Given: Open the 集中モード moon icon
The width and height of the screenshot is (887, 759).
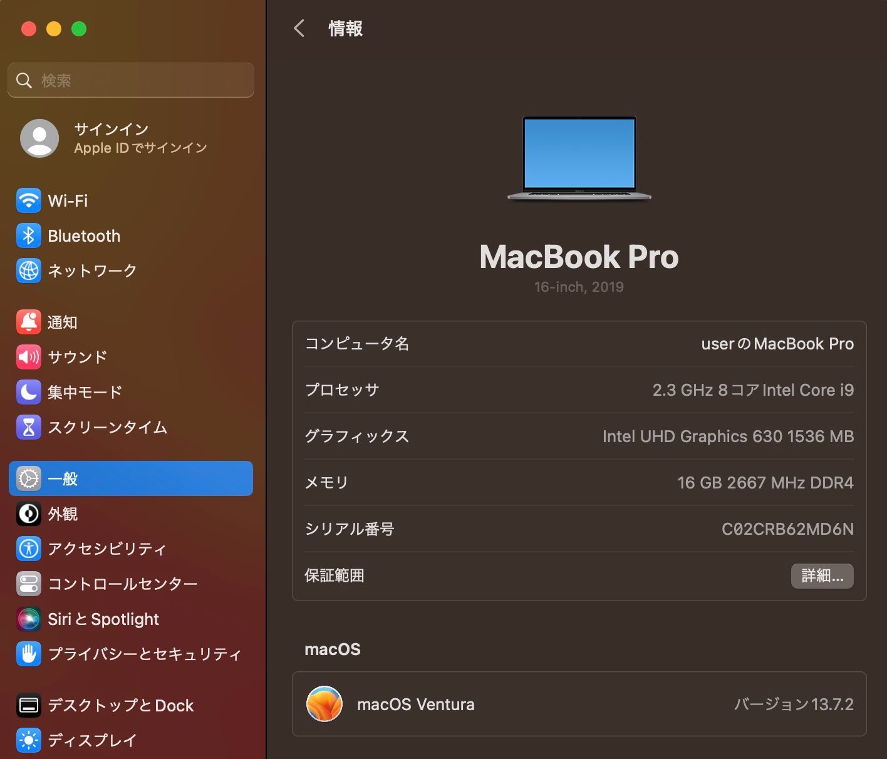Looking at the screenshot, I should [x=29, y=392].
